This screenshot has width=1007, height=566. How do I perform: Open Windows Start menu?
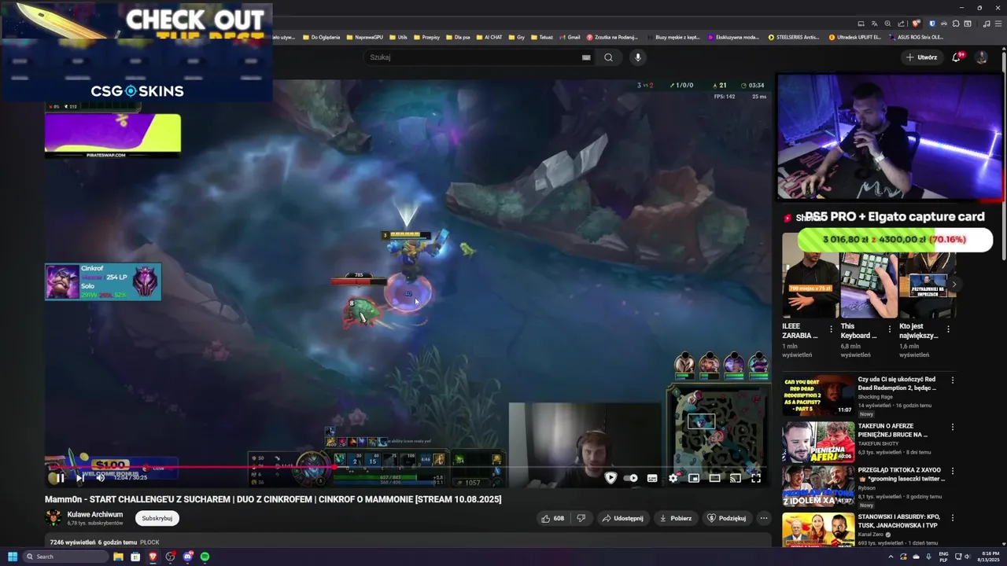[13, 557]
